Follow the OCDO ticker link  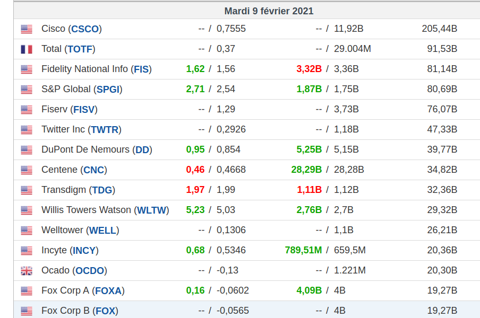pyautogui.click(x=90, y=271)
